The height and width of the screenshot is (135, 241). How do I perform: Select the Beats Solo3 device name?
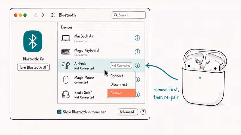[83, 92]
